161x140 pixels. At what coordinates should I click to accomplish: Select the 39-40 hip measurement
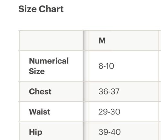[109, 132]
